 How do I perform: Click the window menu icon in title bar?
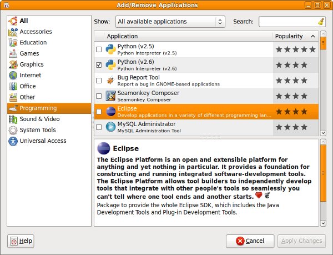pos(6,5)
